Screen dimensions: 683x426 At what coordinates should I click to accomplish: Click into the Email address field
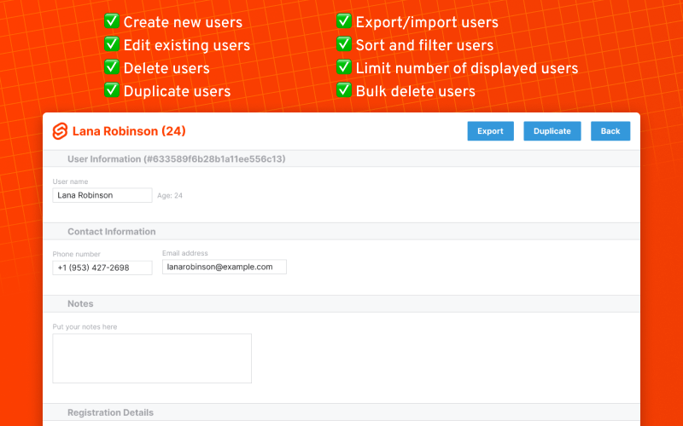224,267
